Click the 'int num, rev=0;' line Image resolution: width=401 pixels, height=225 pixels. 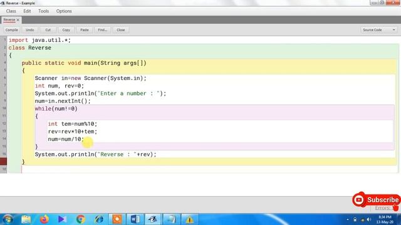(x=60, y=86)
